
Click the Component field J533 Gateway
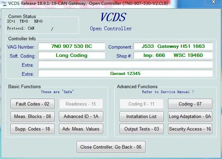173,46
